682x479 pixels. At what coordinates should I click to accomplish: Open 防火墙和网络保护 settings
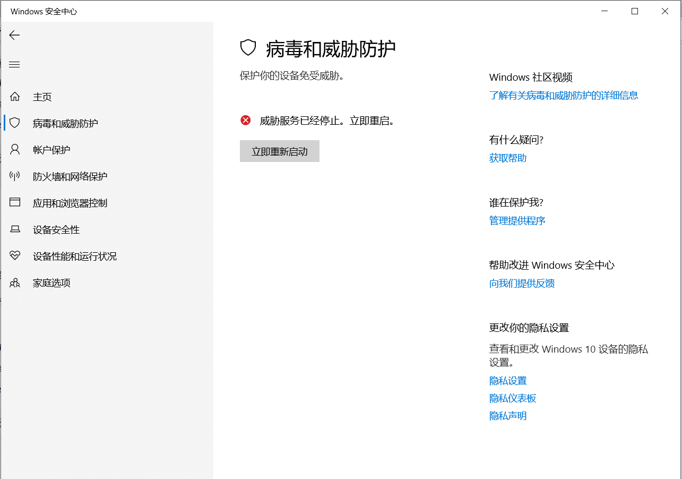pyautogui.click(x=68, y=176)
